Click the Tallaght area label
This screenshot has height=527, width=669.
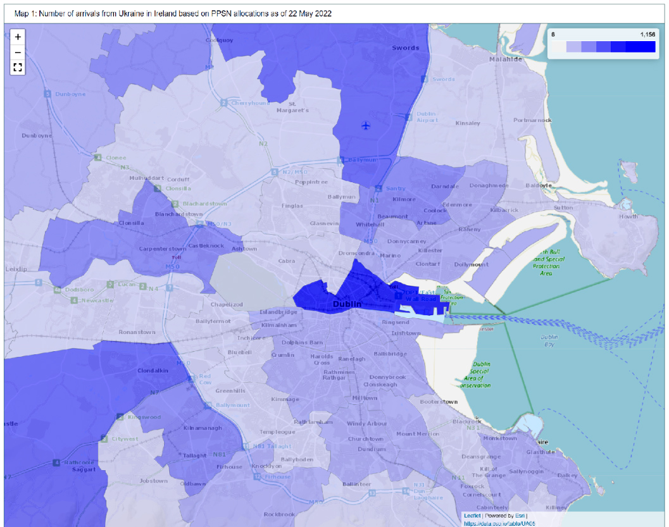(194, 456)
